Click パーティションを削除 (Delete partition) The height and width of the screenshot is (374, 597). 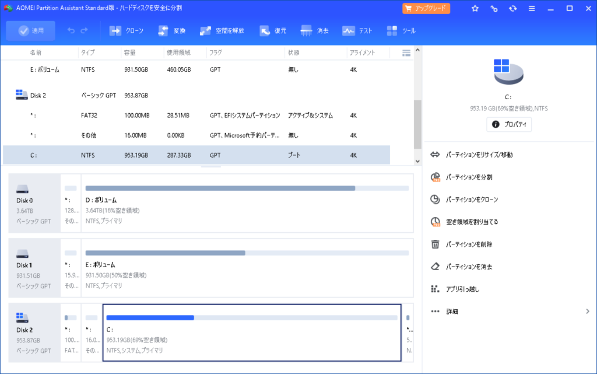(469, 244)
